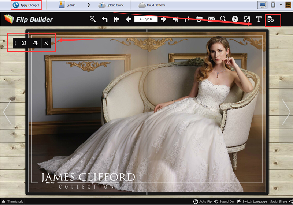Click the Publish button
Screen dimensions: 293x205
[67, 5]
